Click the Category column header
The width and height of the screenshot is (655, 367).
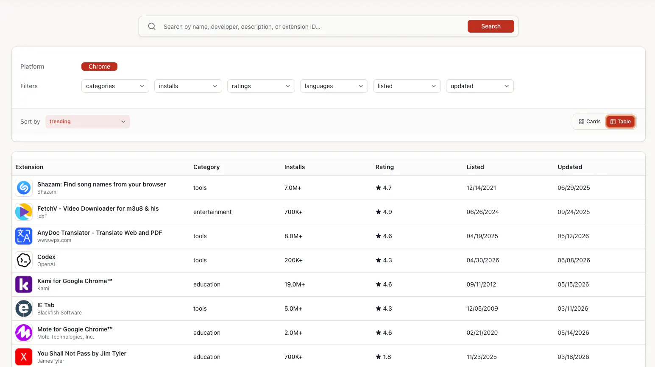(x=206, y=167)
